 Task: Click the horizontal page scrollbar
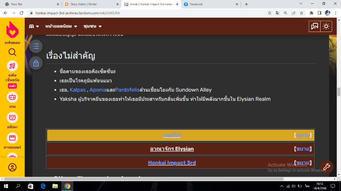tap(144, 179)
